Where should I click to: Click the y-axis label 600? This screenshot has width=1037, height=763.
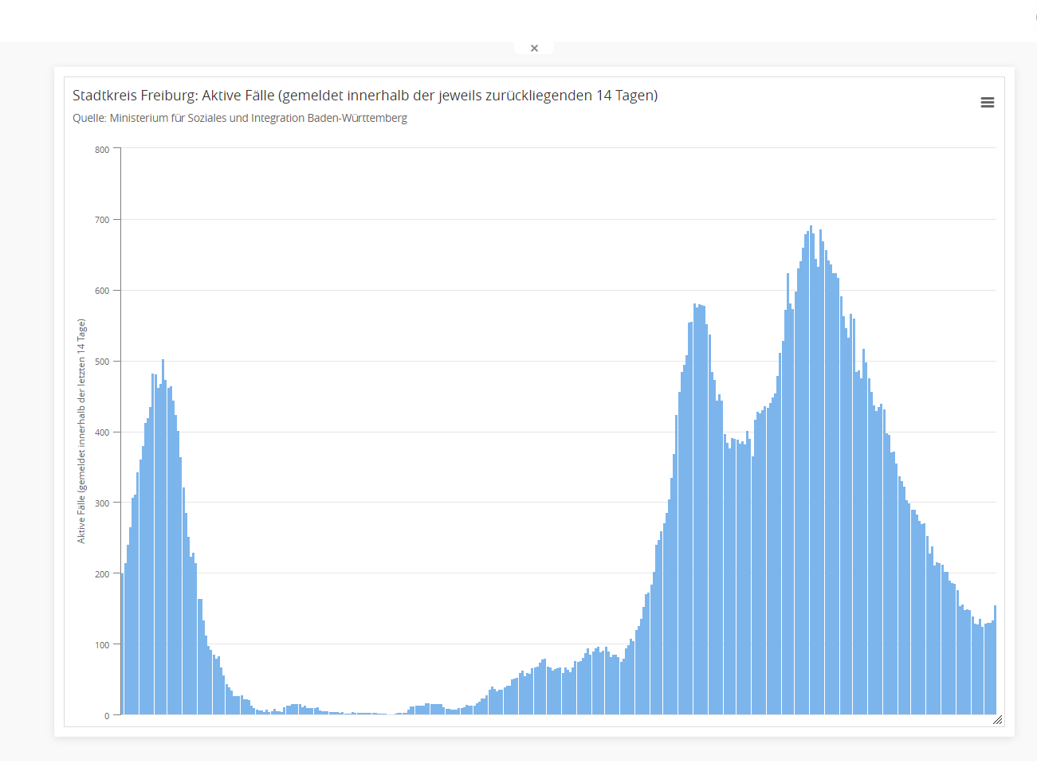point(102,291)
